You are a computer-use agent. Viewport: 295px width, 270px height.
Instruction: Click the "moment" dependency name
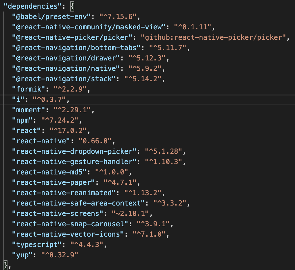(27, 110)
